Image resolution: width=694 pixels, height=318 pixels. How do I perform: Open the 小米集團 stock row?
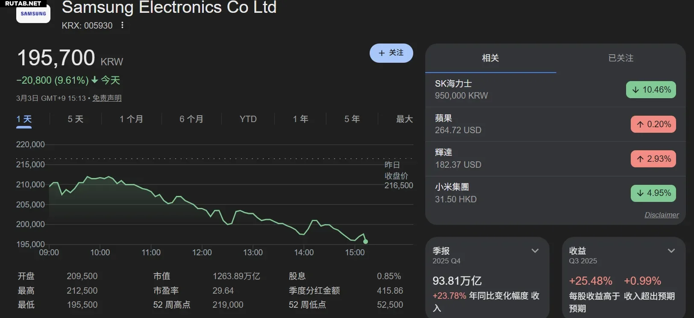tap(556, 193)
